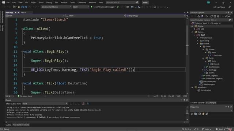Click the Save All toolbar icon
234x131 pixels.
26,7
